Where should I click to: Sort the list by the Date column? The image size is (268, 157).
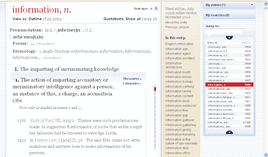pyautogui.click(x=246, y=43)
